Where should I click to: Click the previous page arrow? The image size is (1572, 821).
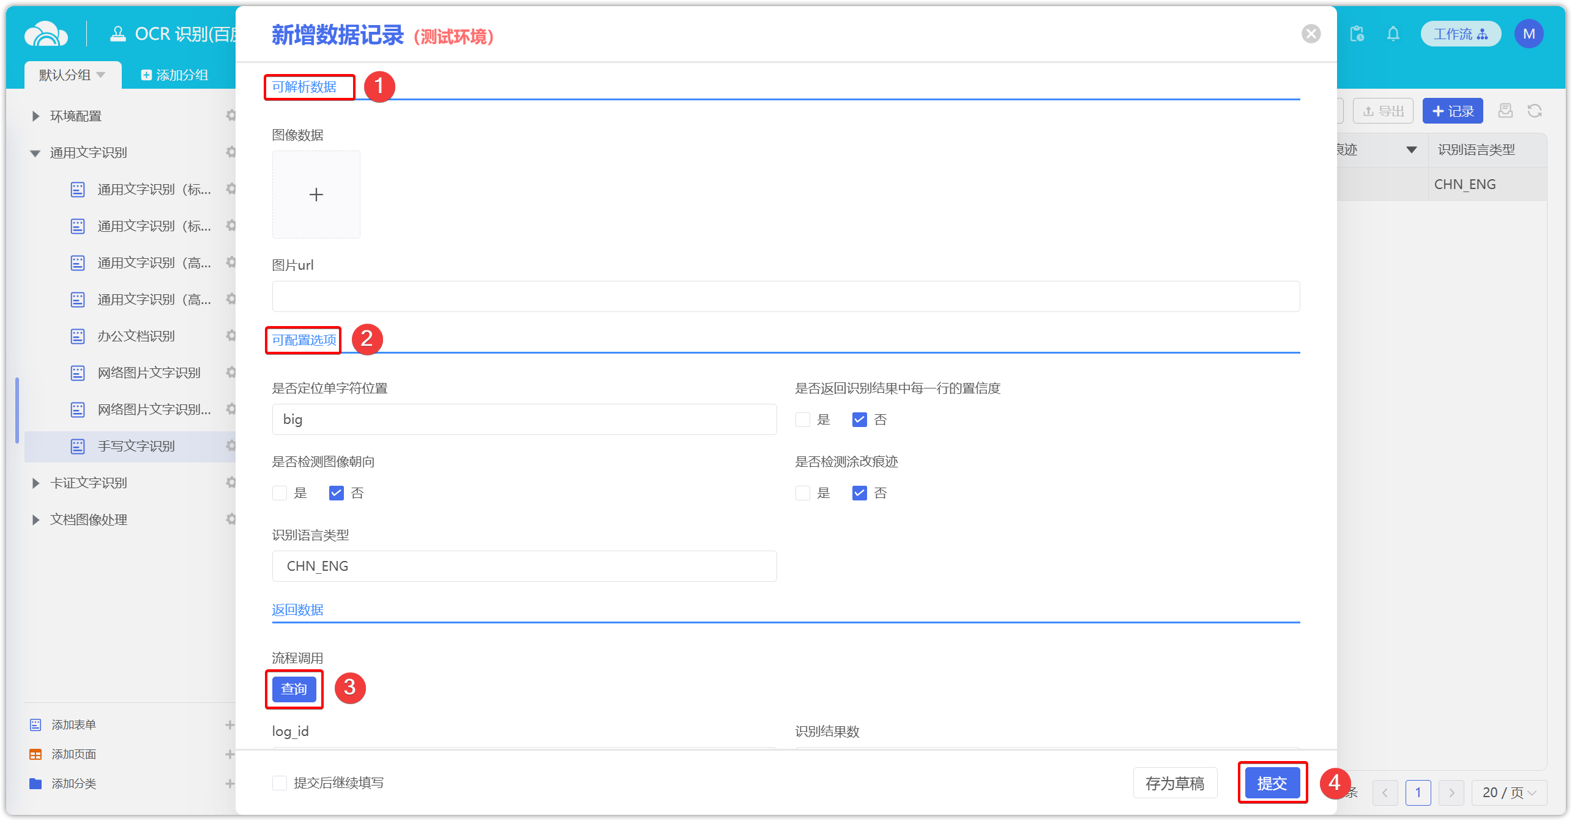point(1385,793)
